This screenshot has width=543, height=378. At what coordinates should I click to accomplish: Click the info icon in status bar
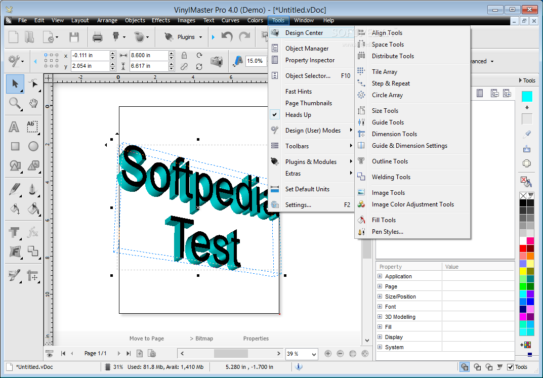pyautogui.click(x=299, y=367)
